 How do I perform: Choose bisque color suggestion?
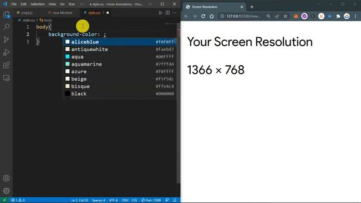tap(120, 86)
